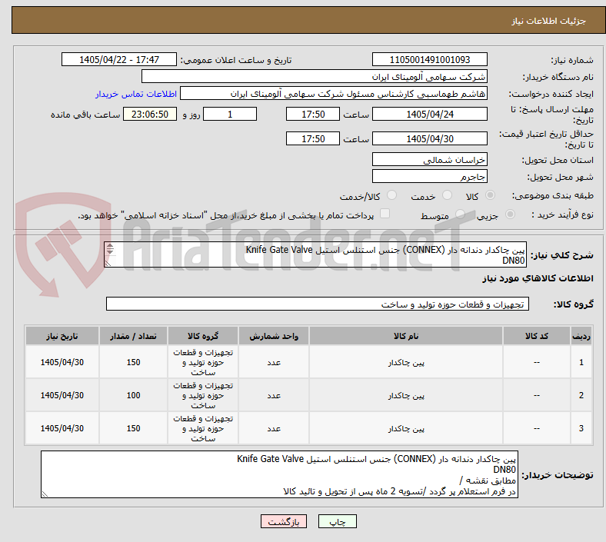Click the scroll stepper in شرح کلی نیاز box
The image size is (606, 542).
click(110, 249)
